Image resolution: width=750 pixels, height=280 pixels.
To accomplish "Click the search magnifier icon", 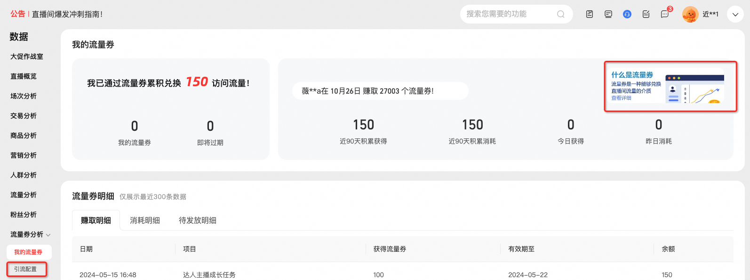I will click(x=560, y=14).
